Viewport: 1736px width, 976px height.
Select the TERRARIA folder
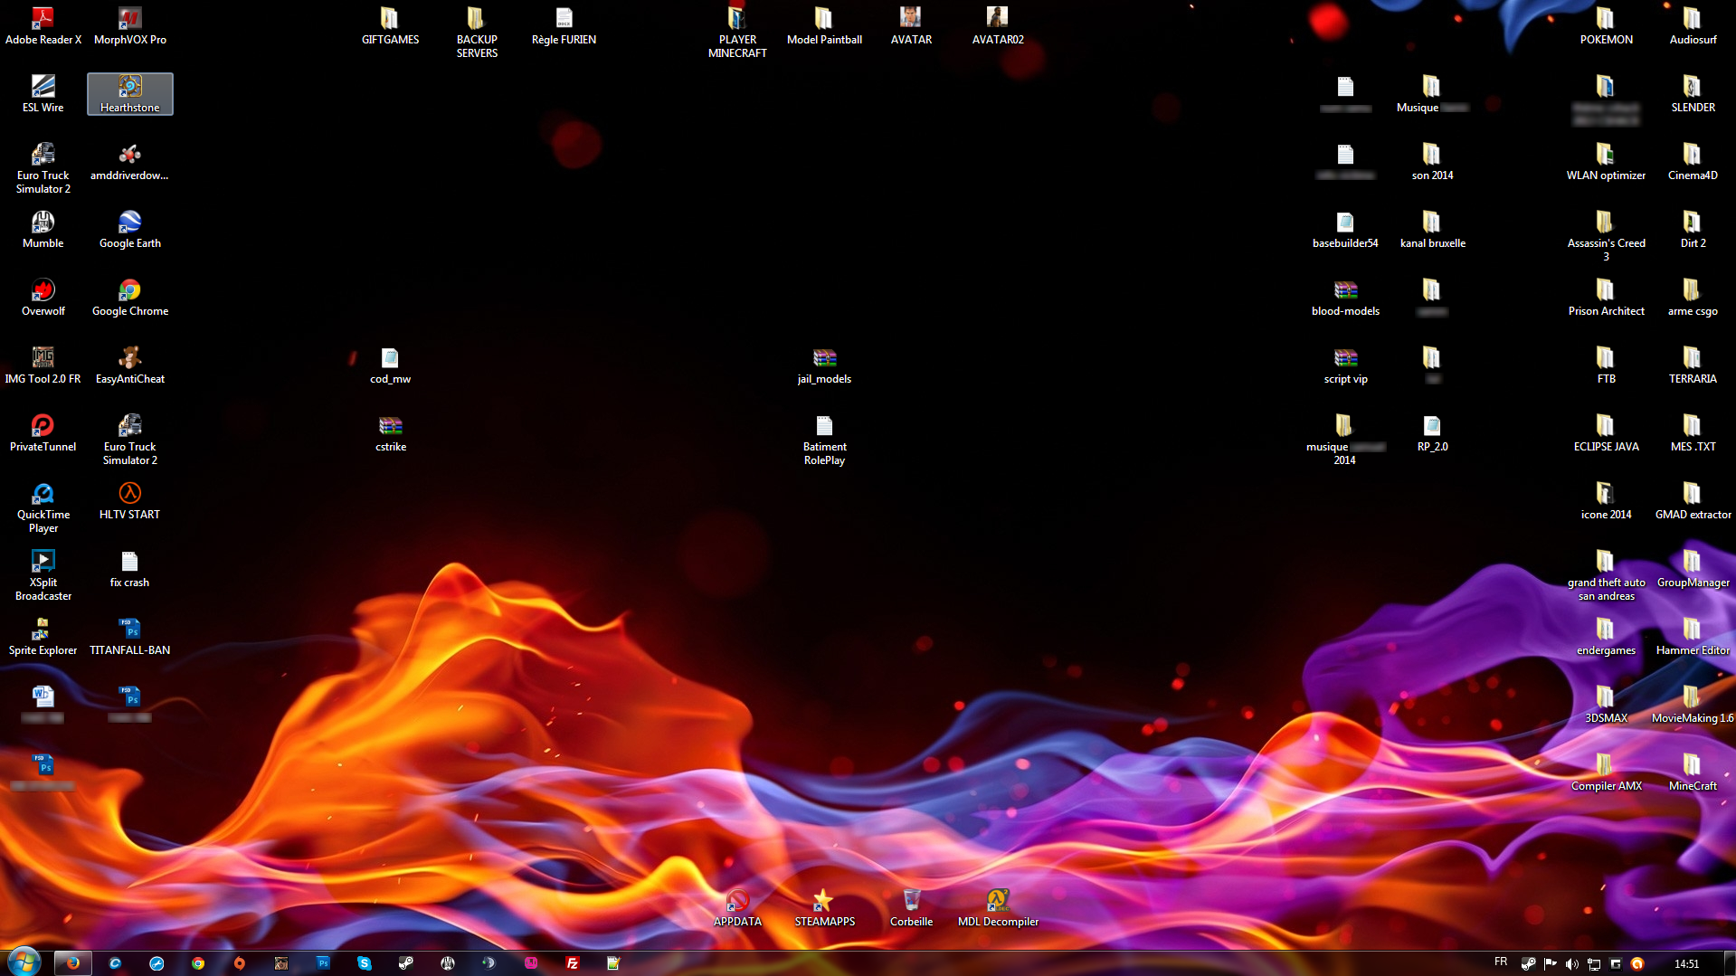pyautogui.click(x=1693, y=365)
